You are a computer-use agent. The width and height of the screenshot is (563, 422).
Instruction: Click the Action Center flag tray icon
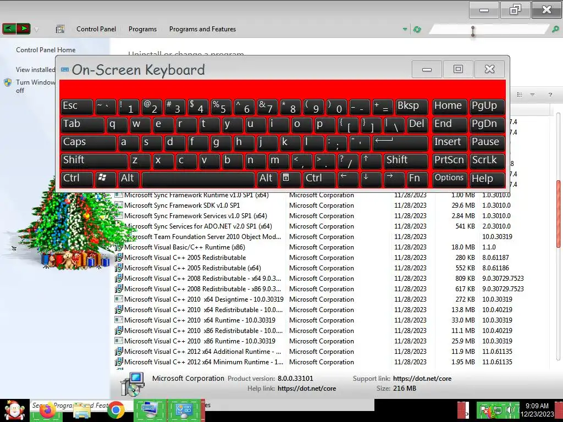pyautogui.click(x=485, y=410)
